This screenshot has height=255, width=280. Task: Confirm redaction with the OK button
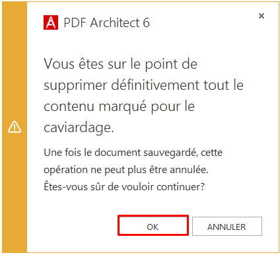click(x=153, y=226)
